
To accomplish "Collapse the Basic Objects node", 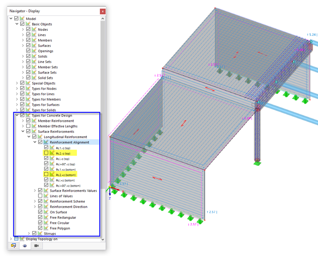I will tap(17, 24).
